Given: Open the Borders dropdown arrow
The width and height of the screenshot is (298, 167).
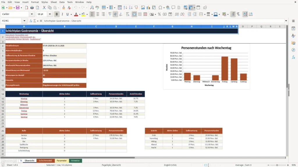Looking at the screenshot, I should (x=205, y=14).
